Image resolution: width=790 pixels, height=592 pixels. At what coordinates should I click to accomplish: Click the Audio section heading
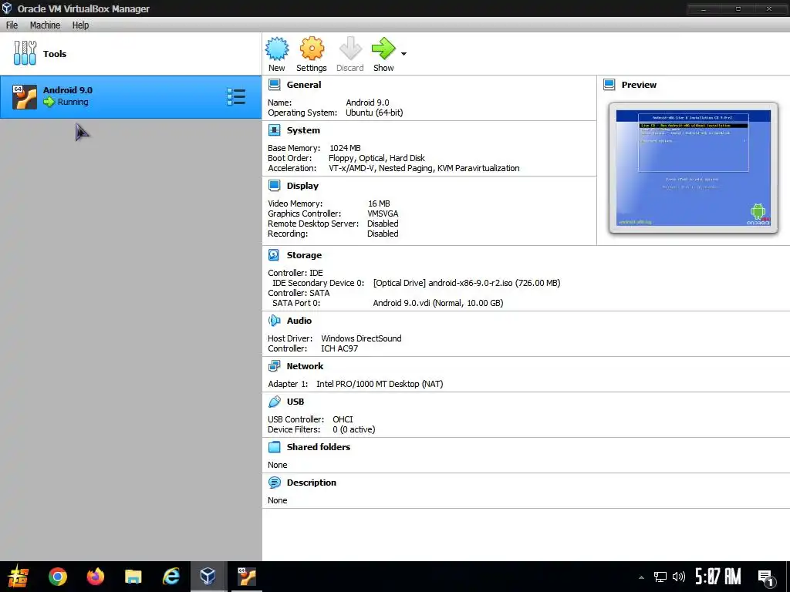(299, 321)
